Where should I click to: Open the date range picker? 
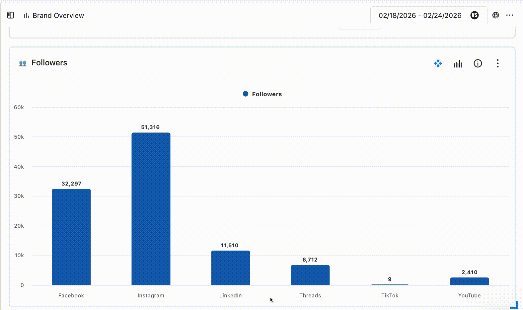pyautogui.click(x=420, y=16)
